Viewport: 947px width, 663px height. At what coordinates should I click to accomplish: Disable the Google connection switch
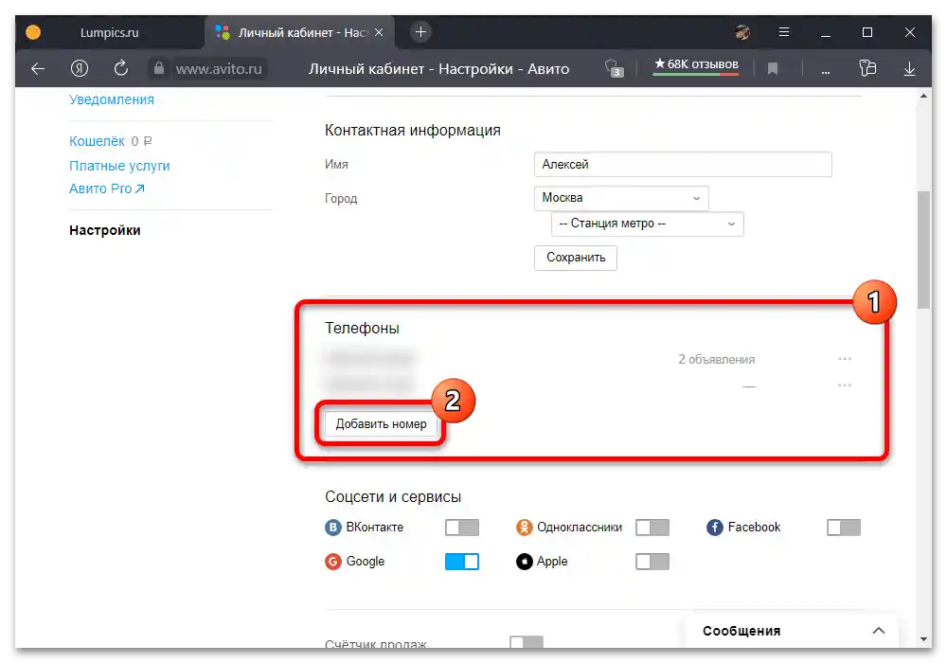[462, 562]
